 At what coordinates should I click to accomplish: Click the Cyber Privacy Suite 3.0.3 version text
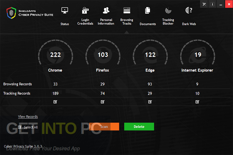[23, 147]
